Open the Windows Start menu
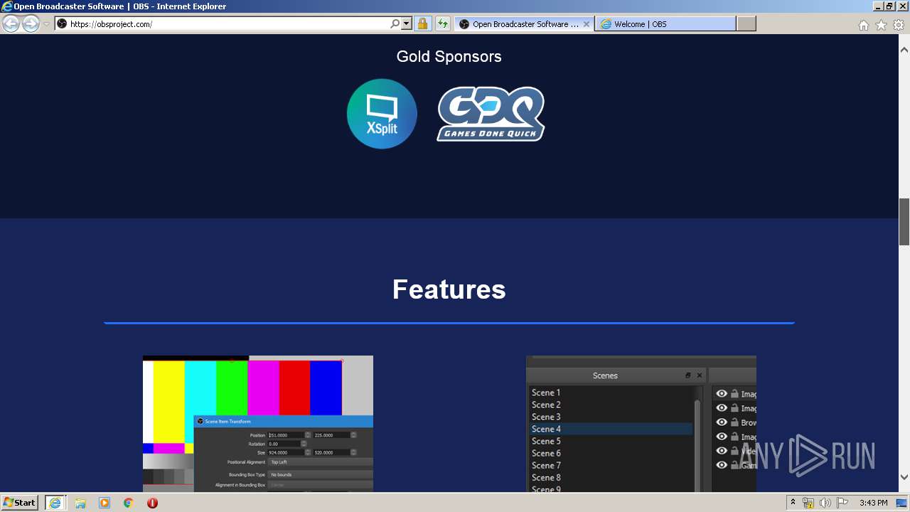This screenshot has height=512, width=910. coord(20,502)
